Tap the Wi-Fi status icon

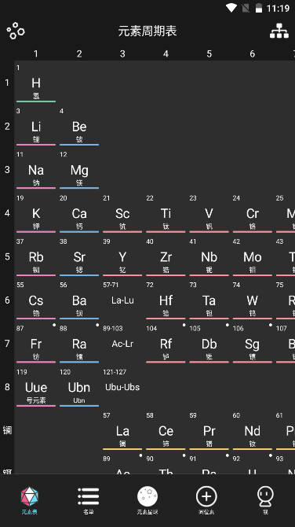pos(231,8)
